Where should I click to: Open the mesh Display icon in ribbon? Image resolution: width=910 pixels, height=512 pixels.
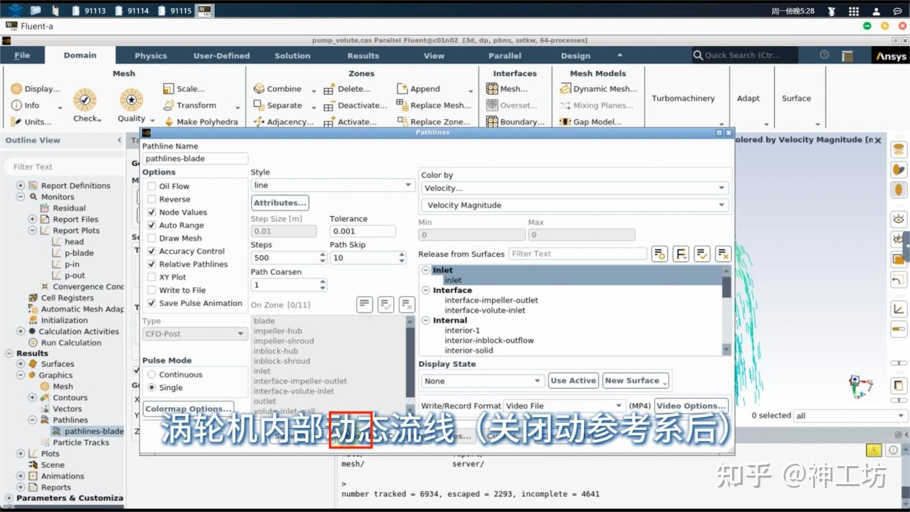[x=17, y=89]
